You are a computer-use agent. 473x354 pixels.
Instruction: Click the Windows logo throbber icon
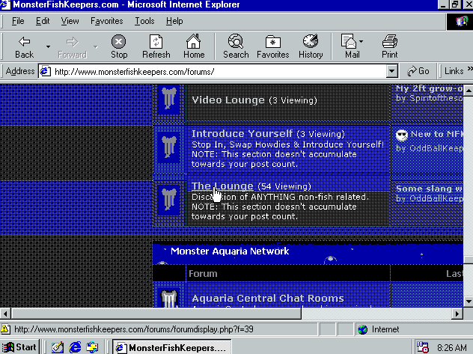461,21
